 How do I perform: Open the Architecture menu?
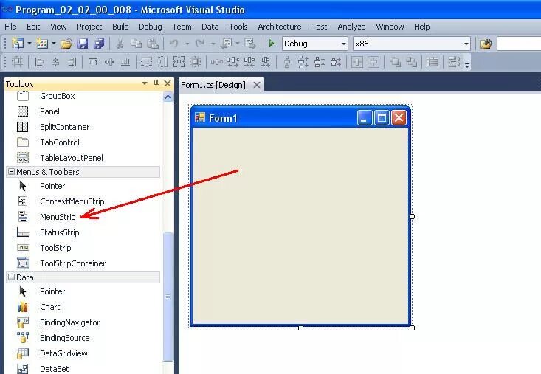280,27
